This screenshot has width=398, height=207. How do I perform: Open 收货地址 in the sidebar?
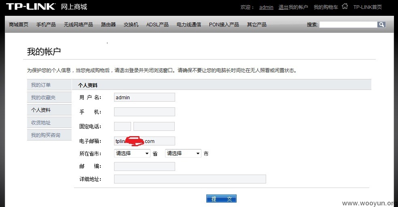point(49,122)
